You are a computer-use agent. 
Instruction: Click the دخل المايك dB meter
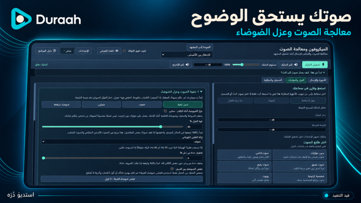[271, 120]
